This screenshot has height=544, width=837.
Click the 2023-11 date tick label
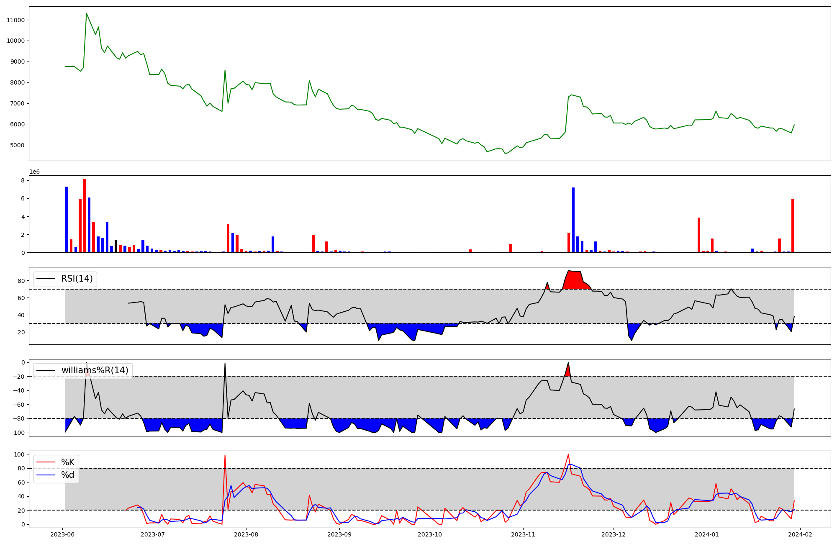(523, 534)
